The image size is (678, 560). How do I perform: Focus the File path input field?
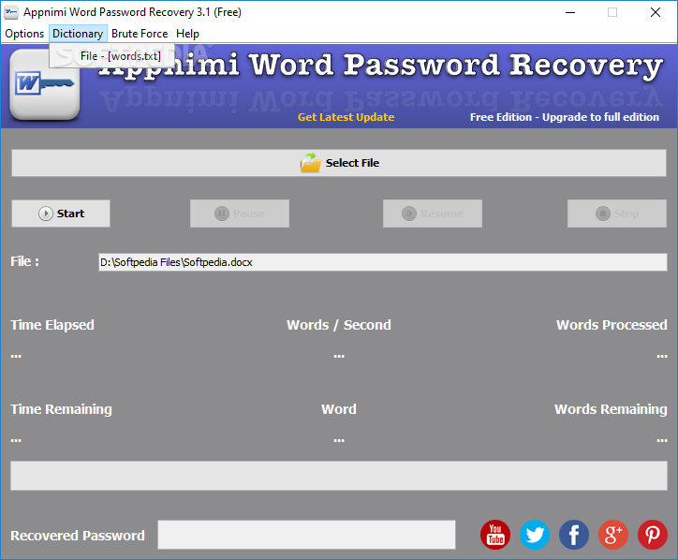pyautogui.click(x=383, y=262)
